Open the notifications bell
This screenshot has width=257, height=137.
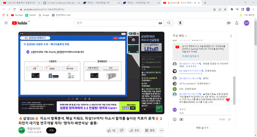point(237,23)
